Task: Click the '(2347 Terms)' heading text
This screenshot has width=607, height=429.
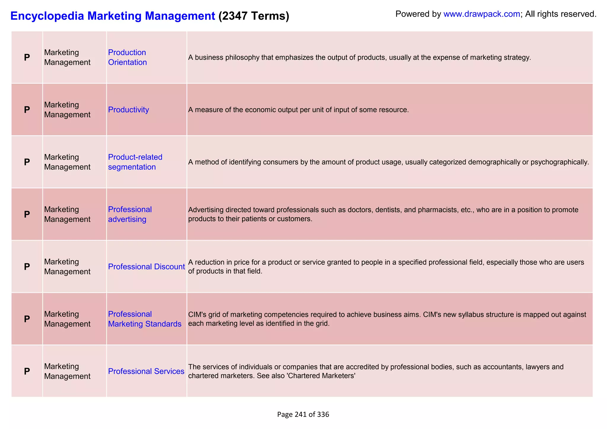Action: click(x=254, y=16)
